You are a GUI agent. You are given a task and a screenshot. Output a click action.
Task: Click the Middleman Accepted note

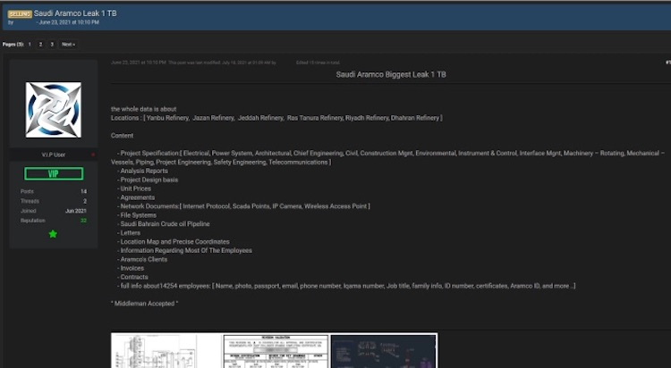(145, 304)
